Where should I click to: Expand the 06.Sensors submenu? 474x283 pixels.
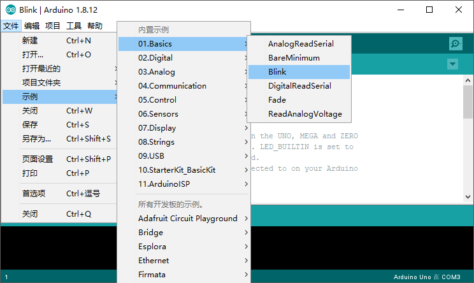point(183,114)
